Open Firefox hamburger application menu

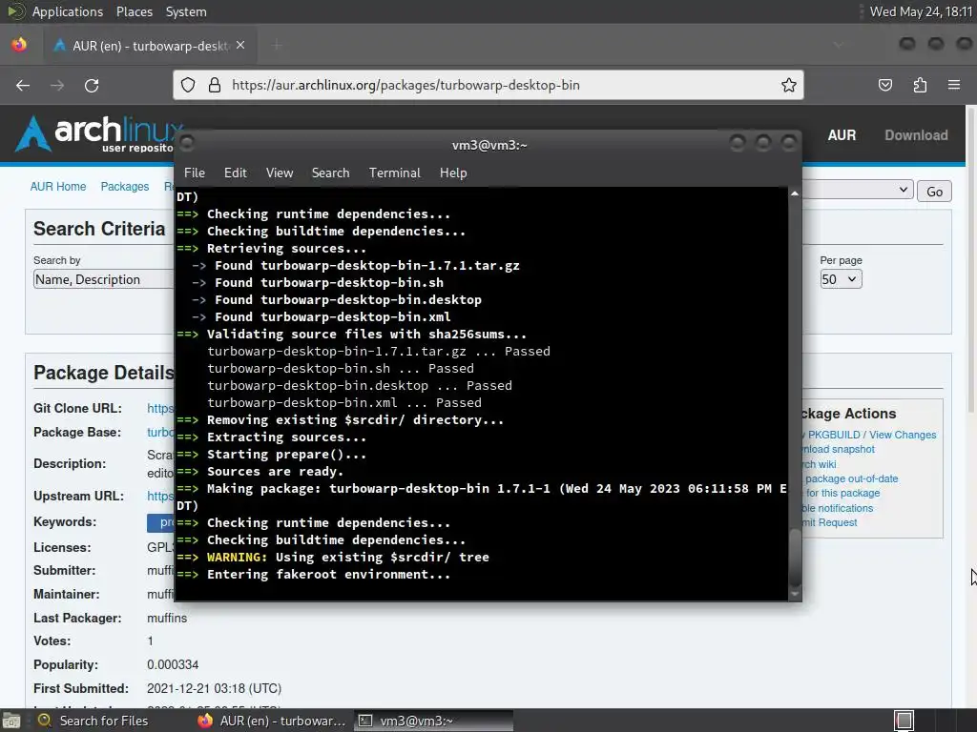[x=954, y=85]
